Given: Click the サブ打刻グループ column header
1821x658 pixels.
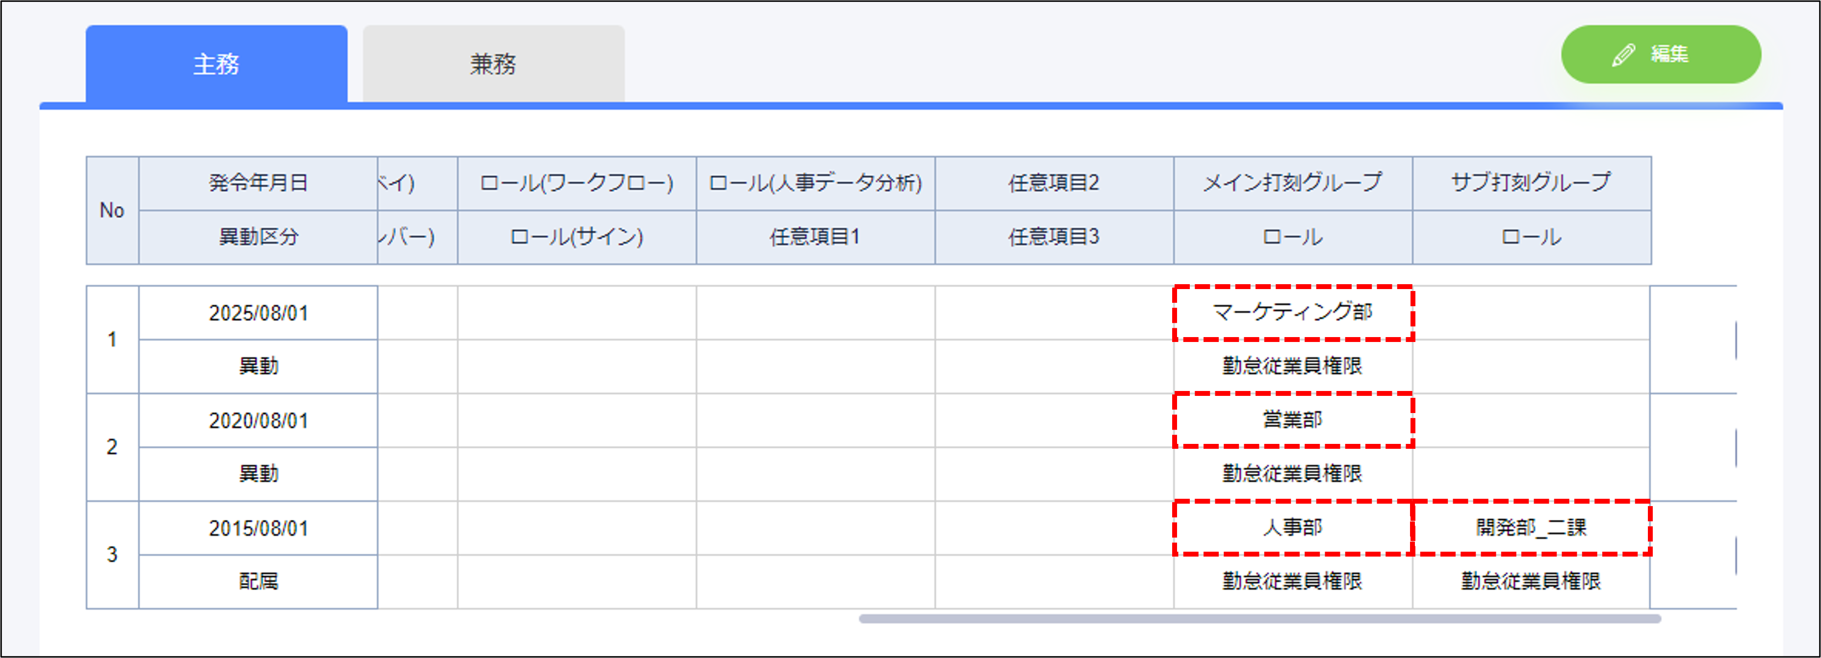Looking at the screenshot, I should tap(1531, 183).
